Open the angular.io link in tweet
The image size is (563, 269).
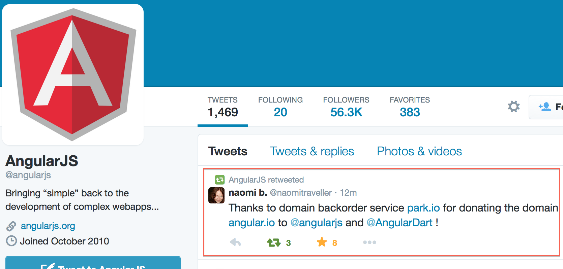tap(251, 223)
